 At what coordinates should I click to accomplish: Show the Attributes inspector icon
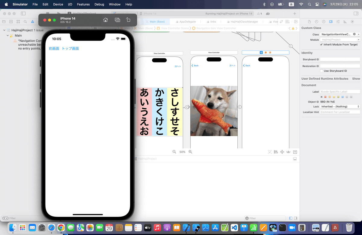pos(338,22)
